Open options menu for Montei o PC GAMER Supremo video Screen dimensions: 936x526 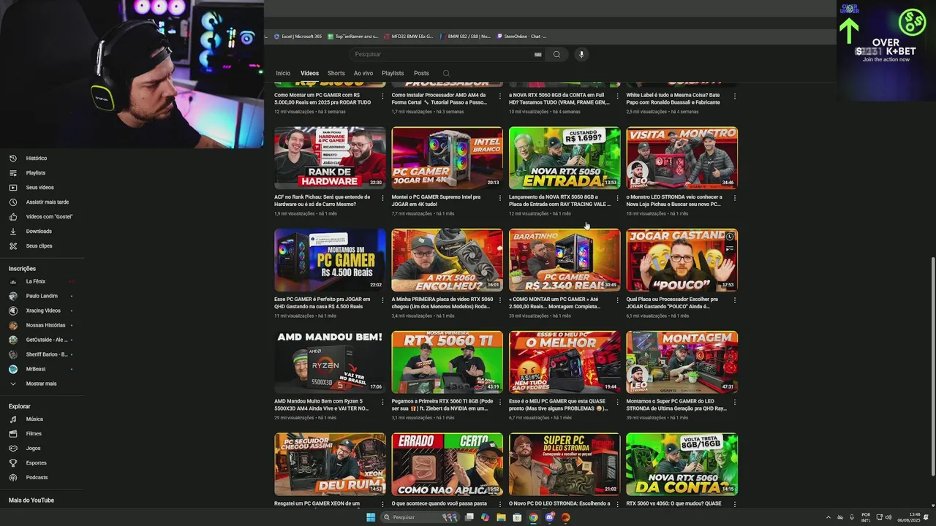(x=499, y=198)
